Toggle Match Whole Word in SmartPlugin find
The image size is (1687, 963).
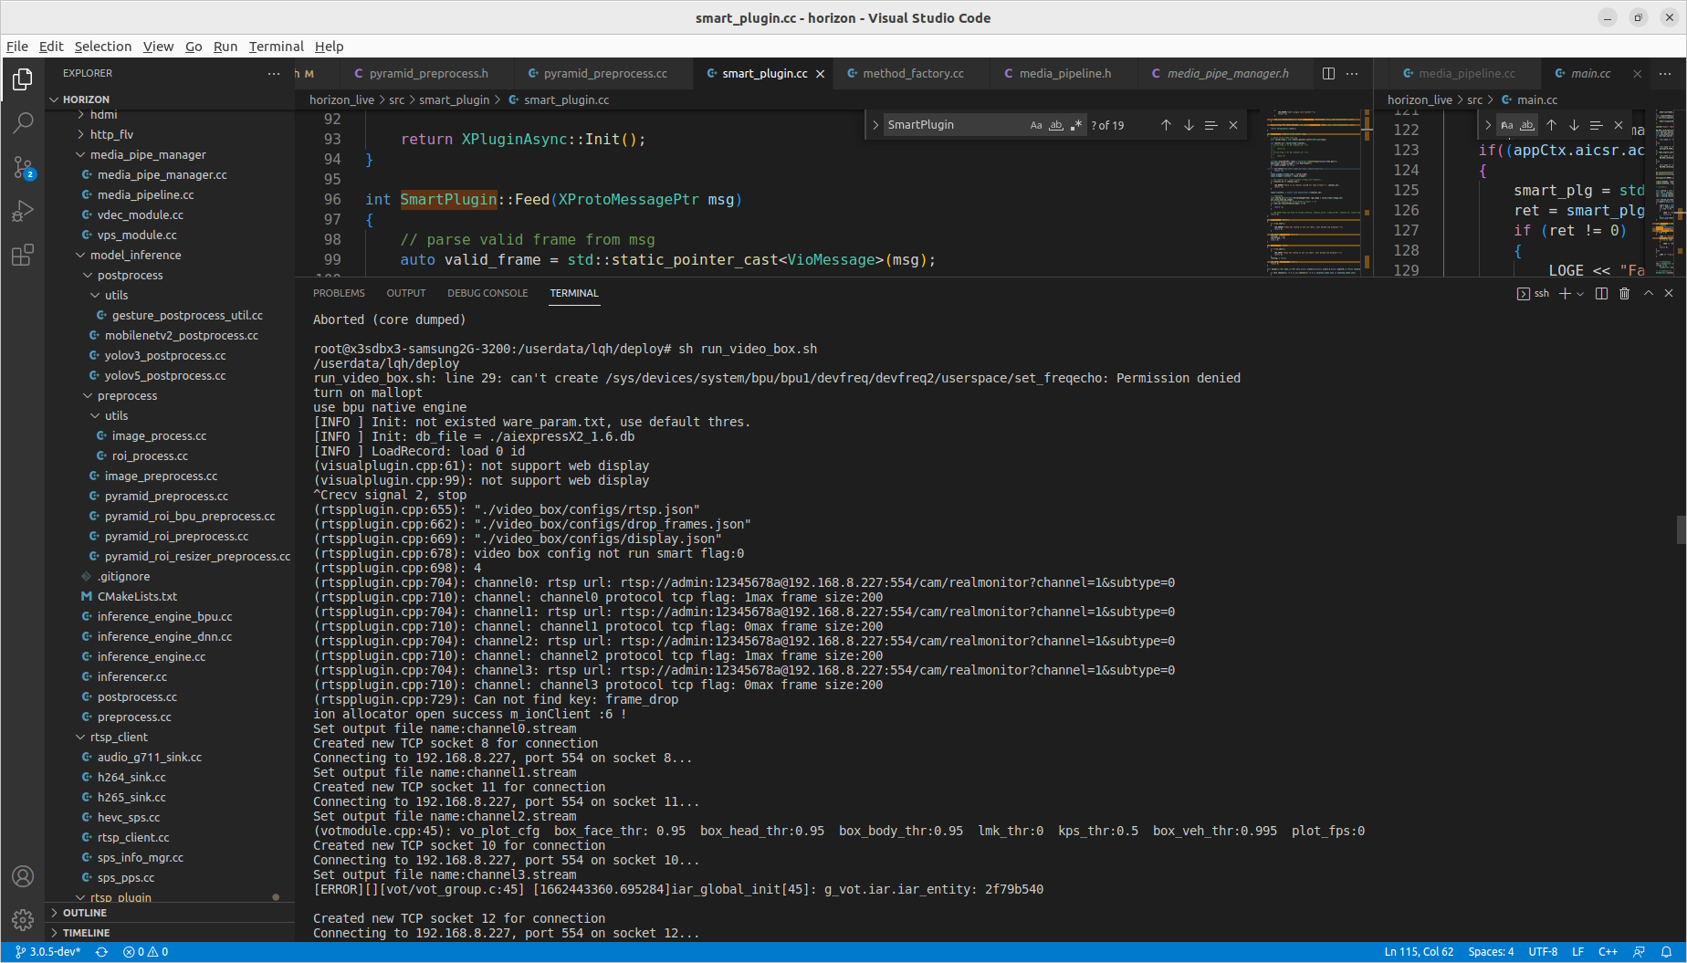pyautogui.click(x=1056, y=125)
